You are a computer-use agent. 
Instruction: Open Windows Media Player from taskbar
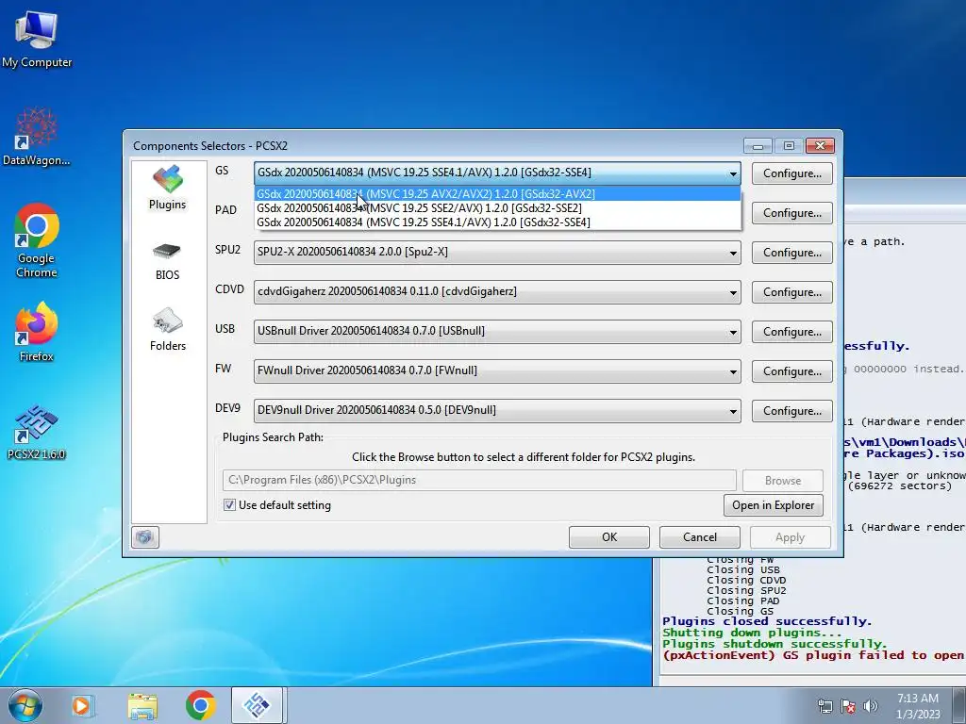(82, 705)
